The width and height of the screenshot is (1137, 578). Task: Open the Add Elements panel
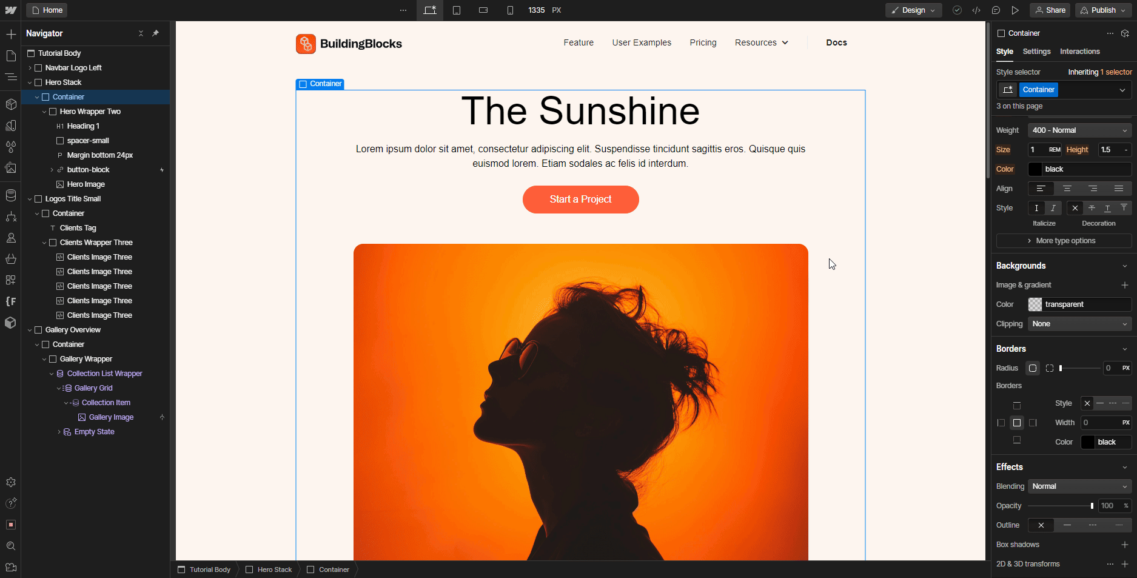coord(11,34)
